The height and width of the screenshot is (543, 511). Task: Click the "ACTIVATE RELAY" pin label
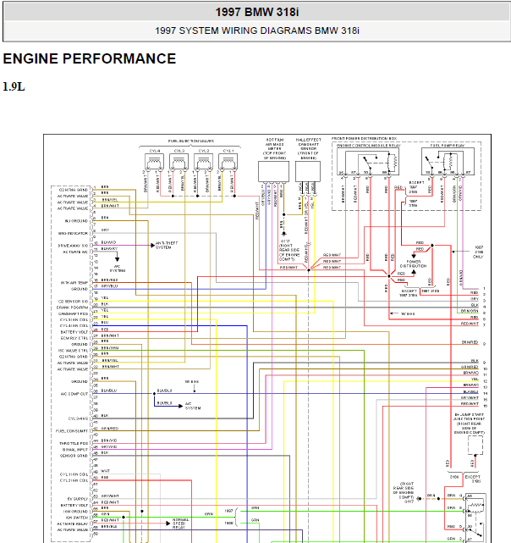point(73,524)
